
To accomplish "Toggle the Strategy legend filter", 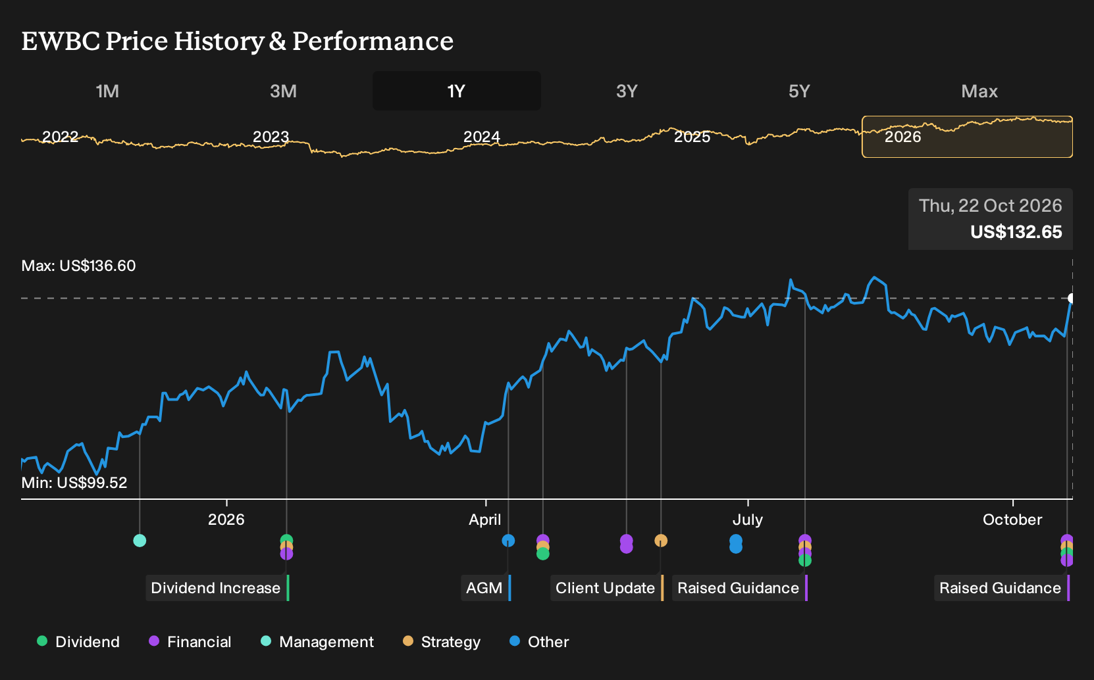I will [442, 642].
